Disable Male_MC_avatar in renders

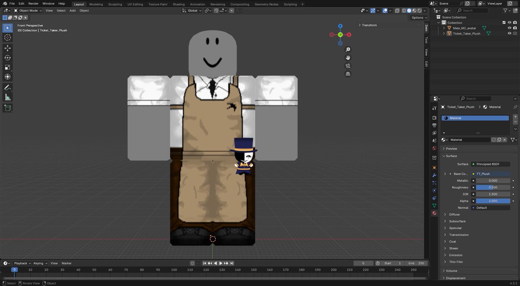point(515,28)
